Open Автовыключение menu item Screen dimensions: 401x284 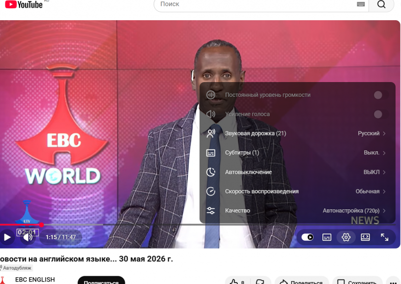pyautogui.click(x=297, y=172)
